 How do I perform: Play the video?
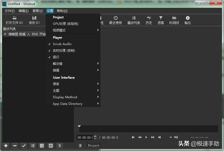146,137
